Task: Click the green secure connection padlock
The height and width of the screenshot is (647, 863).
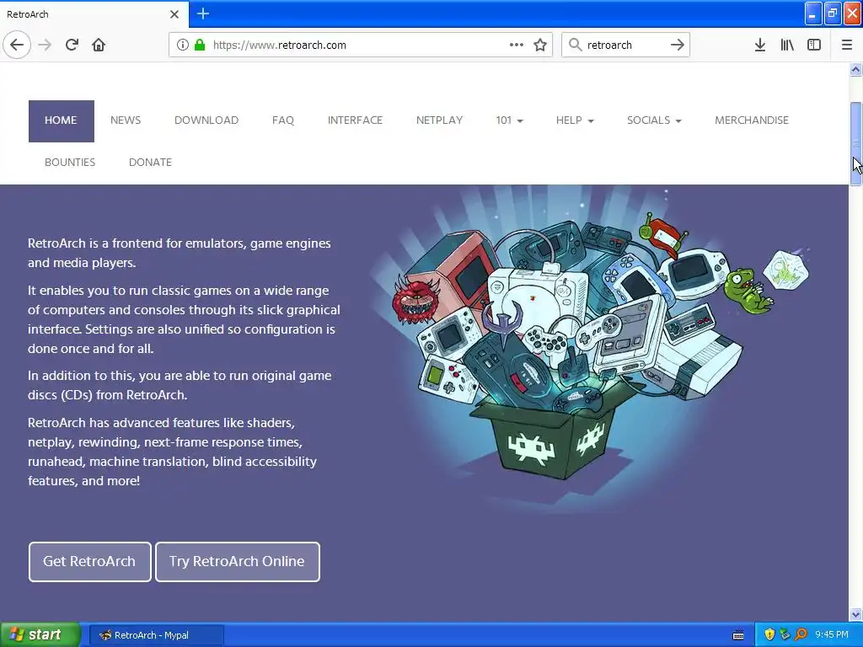Action: [x=199, y=45]
